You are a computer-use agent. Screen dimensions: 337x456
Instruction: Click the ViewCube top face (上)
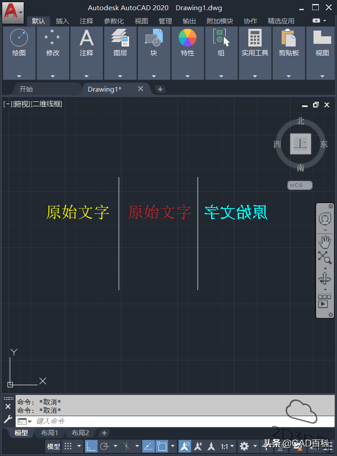click(300, 144)
